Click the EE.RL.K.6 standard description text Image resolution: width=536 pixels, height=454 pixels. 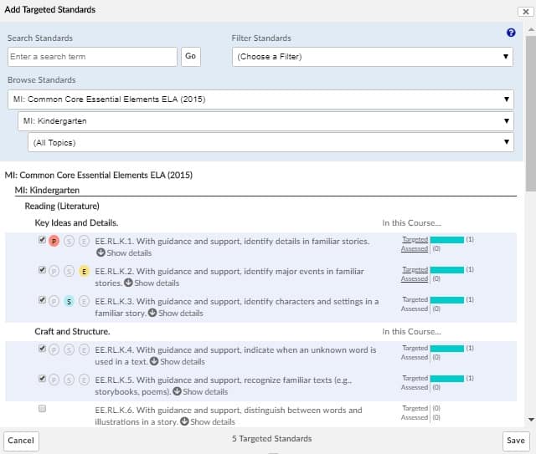pos(229,416)
